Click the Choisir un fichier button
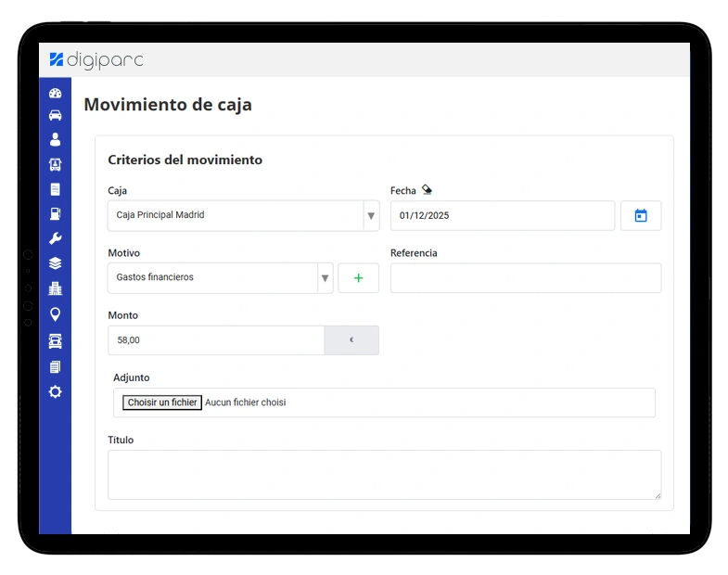This screenshot has width=728, height=575. coord(162,402)
